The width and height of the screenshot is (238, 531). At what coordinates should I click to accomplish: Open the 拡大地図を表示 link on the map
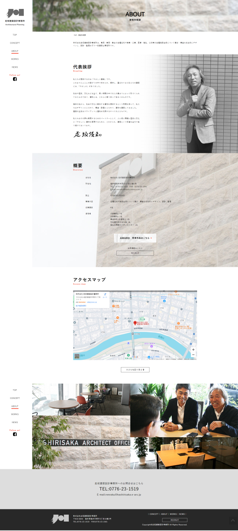tap(81, 306)
